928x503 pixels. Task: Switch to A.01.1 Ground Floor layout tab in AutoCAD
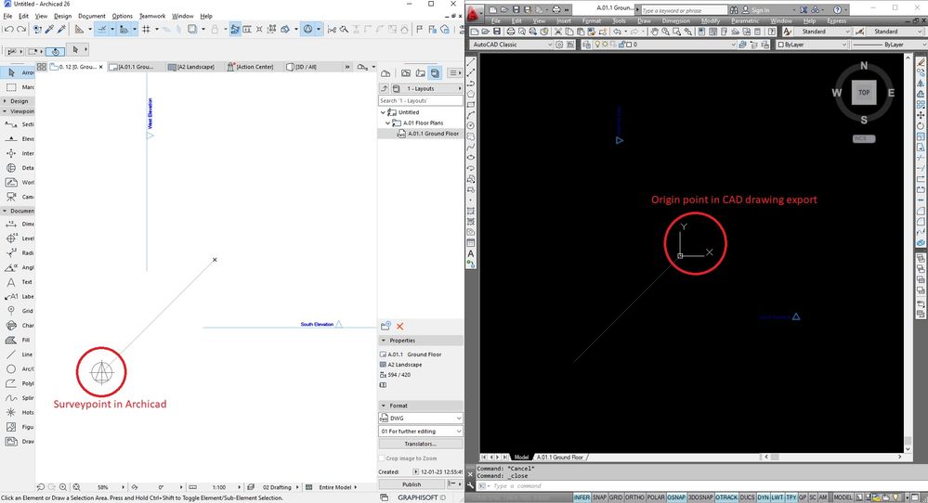[560, 457]
